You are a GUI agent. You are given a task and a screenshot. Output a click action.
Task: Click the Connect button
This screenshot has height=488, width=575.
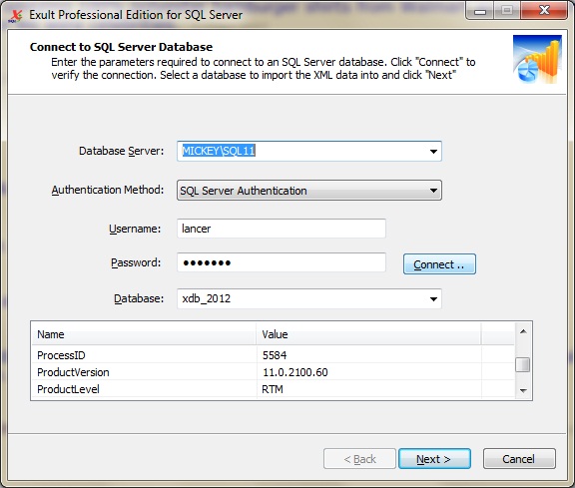[439, 264]
